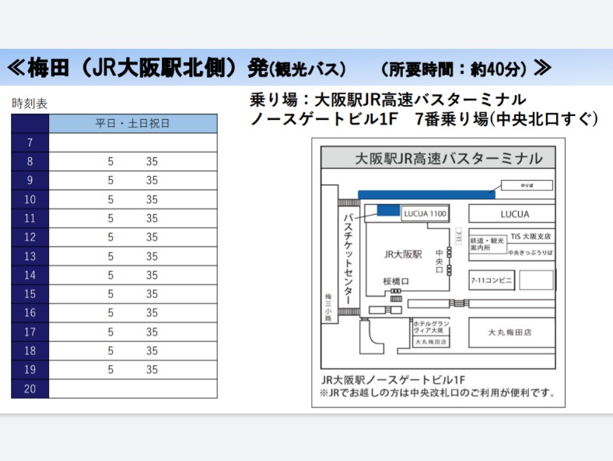The width and height of the screenshot is (613, 461).
Task: Click the 乗り場：大阪駅JR高速バスターミナル heading line
Action: [388, 100]
